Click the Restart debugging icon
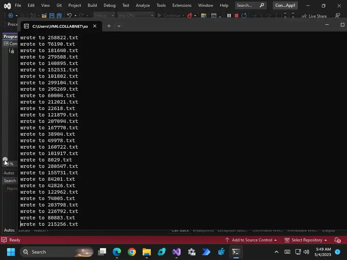 point(244,16)
